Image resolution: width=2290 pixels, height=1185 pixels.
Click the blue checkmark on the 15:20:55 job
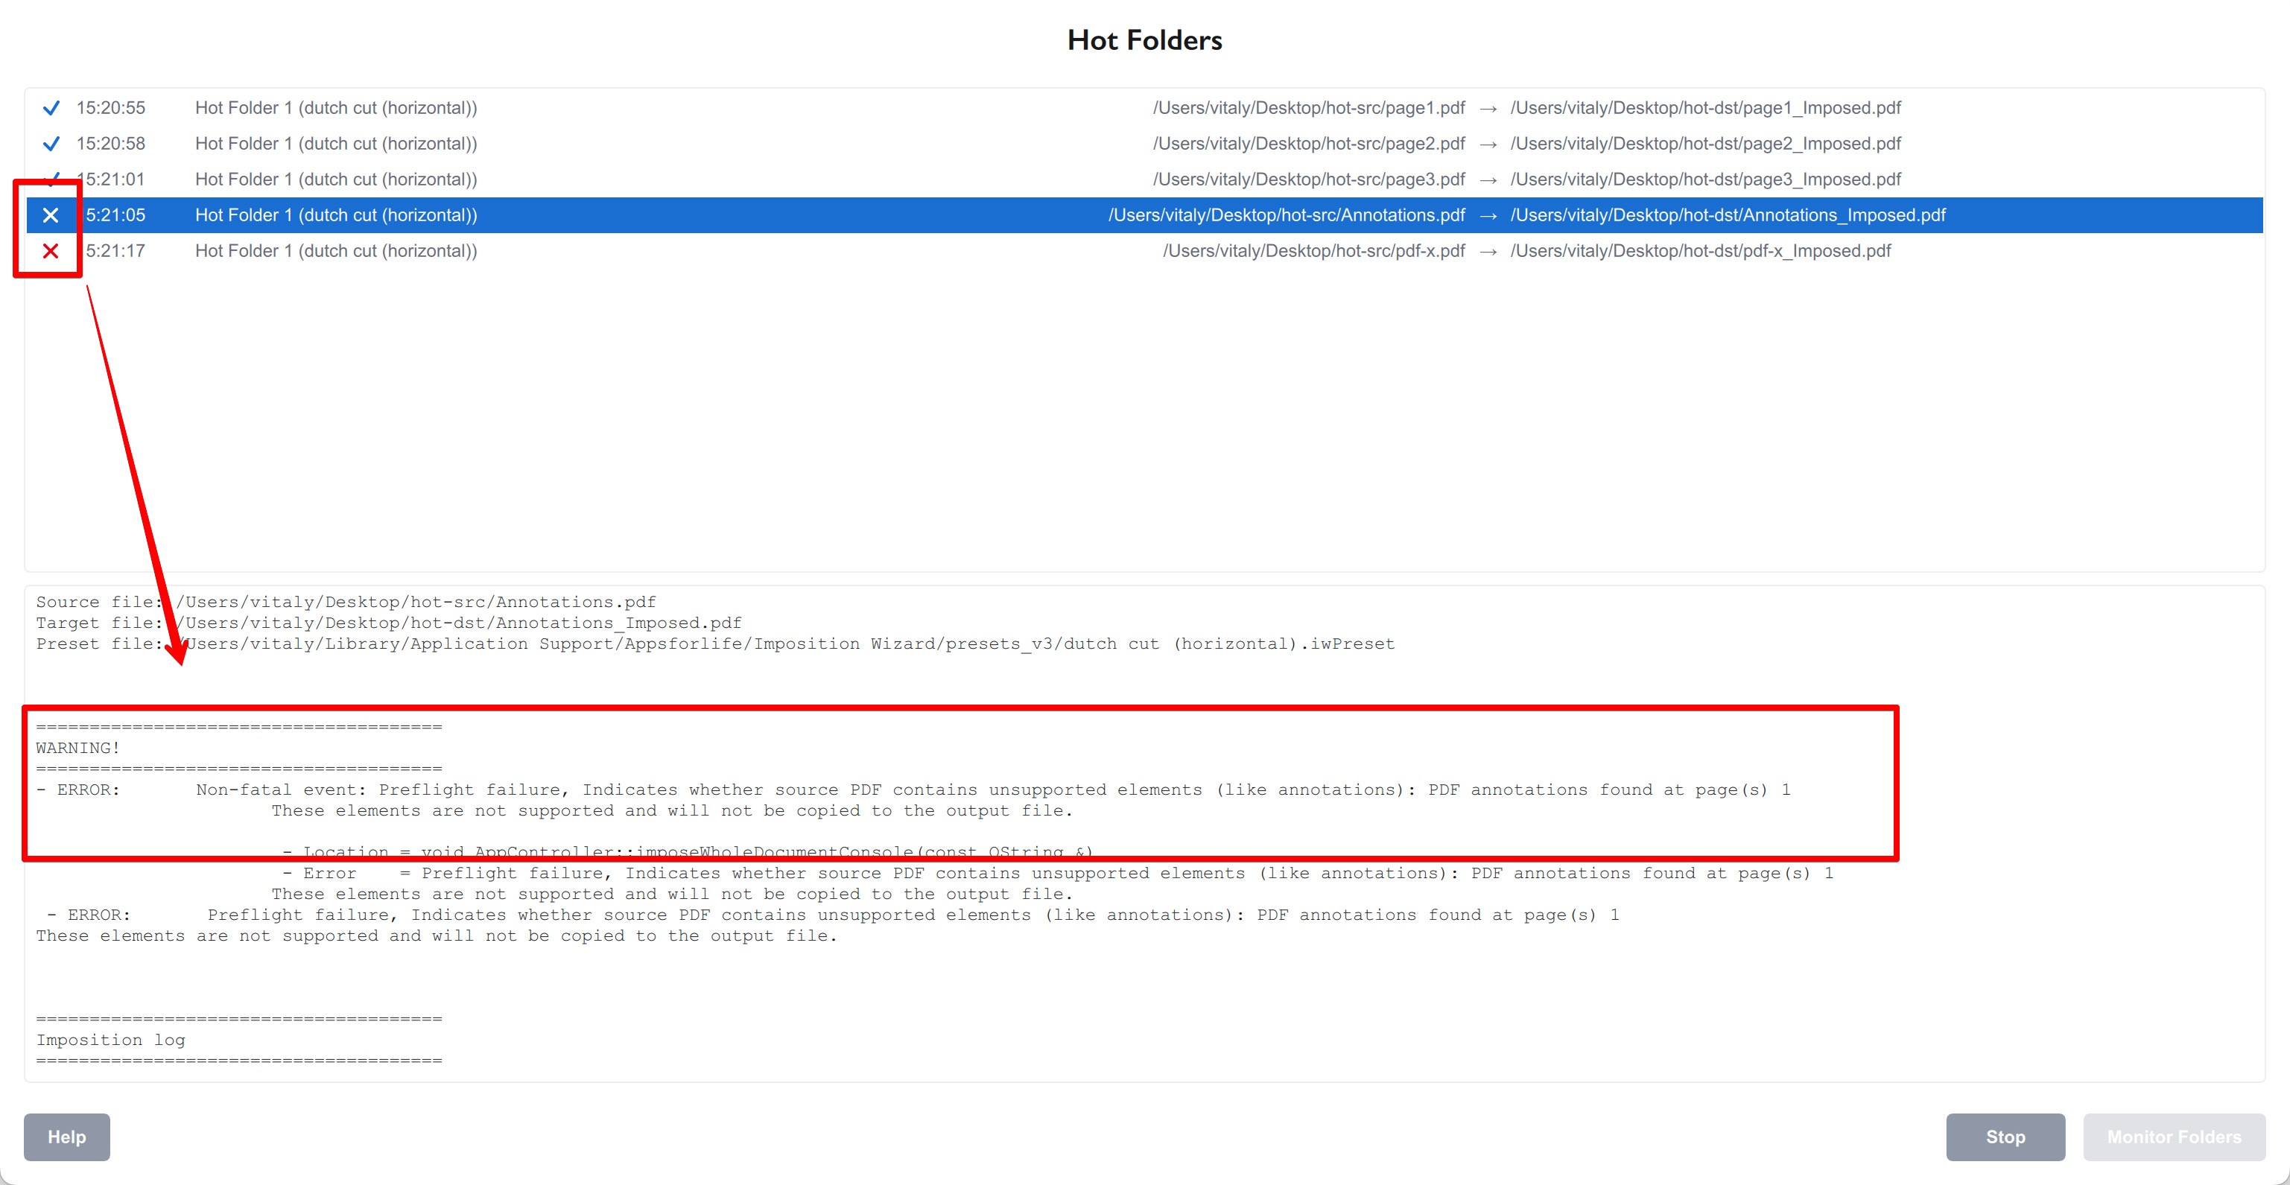coord(51,107)
